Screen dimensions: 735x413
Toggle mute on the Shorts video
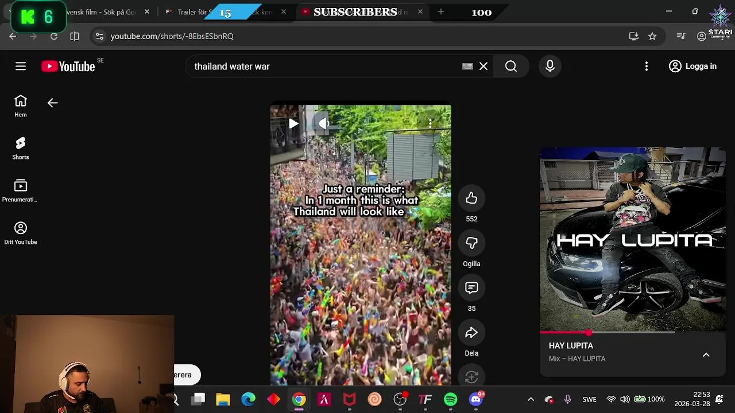(324, 123)
